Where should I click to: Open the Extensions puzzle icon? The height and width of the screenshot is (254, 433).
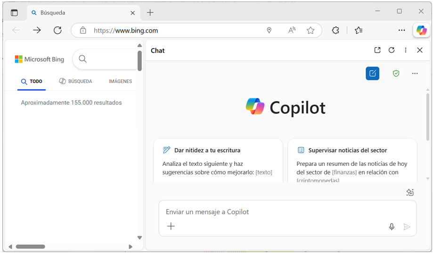coord(335,30)
